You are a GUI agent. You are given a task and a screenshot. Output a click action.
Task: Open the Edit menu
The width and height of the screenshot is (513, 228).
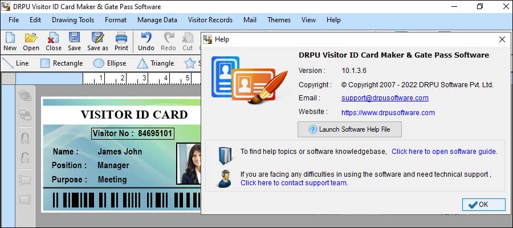[35, 20]
